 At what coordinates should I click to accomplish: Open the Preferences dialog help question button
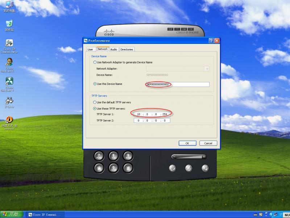click(x=211, y=41)
